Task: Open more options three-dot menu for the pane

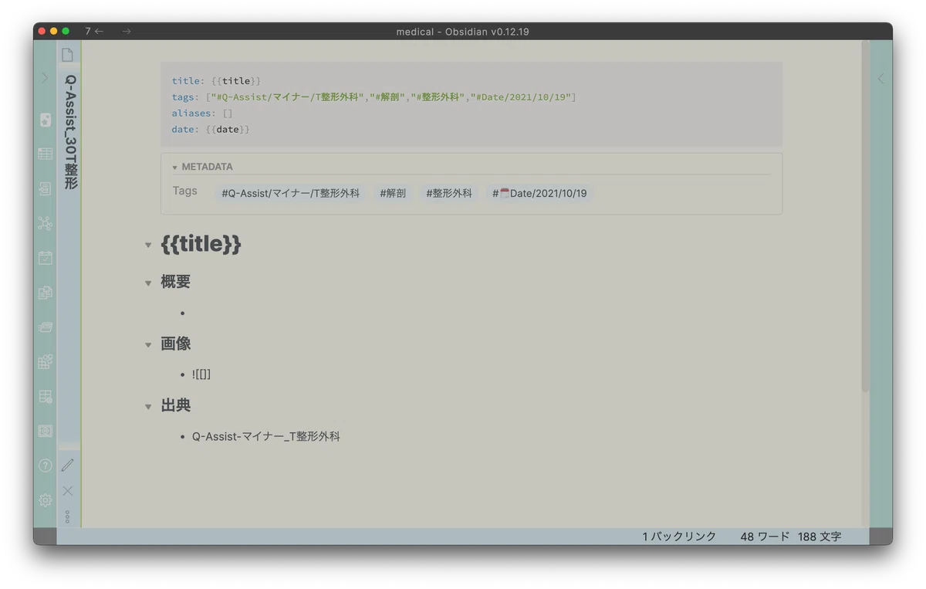Action: point(68,516)
